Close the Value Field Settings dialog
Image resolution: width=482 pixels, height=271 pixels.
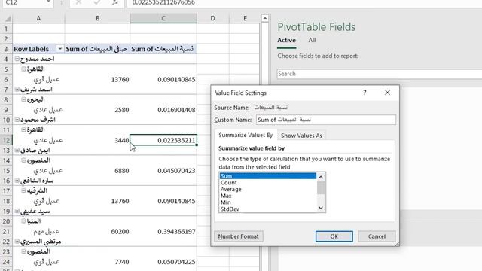click(x=387, y=93)
